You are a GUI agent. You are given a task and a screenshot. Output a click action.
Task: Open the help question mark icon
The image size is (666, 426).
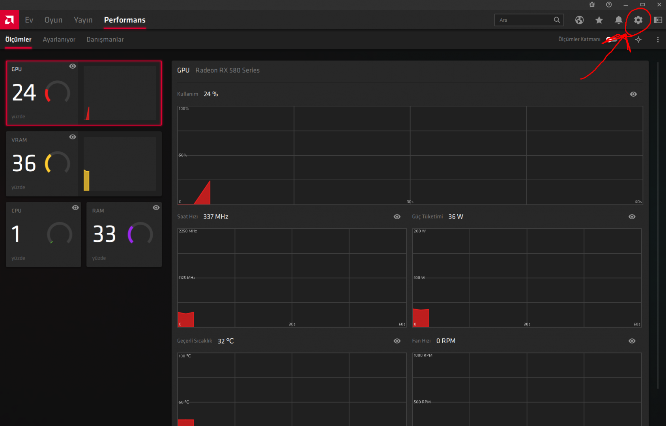pyautogui.click(x=609, y=5)
